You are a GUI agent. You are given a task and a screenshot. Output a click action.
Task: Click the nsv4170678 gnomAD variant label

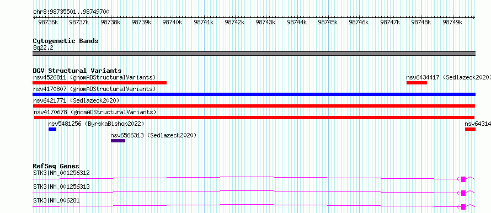(x=95, y=112)
